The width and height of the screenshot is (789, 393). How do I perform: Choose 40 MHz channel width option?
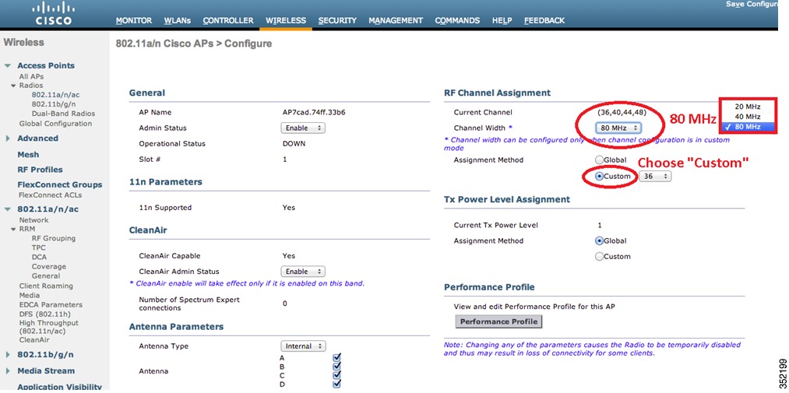pyautogui.click(x=747, y=117)
